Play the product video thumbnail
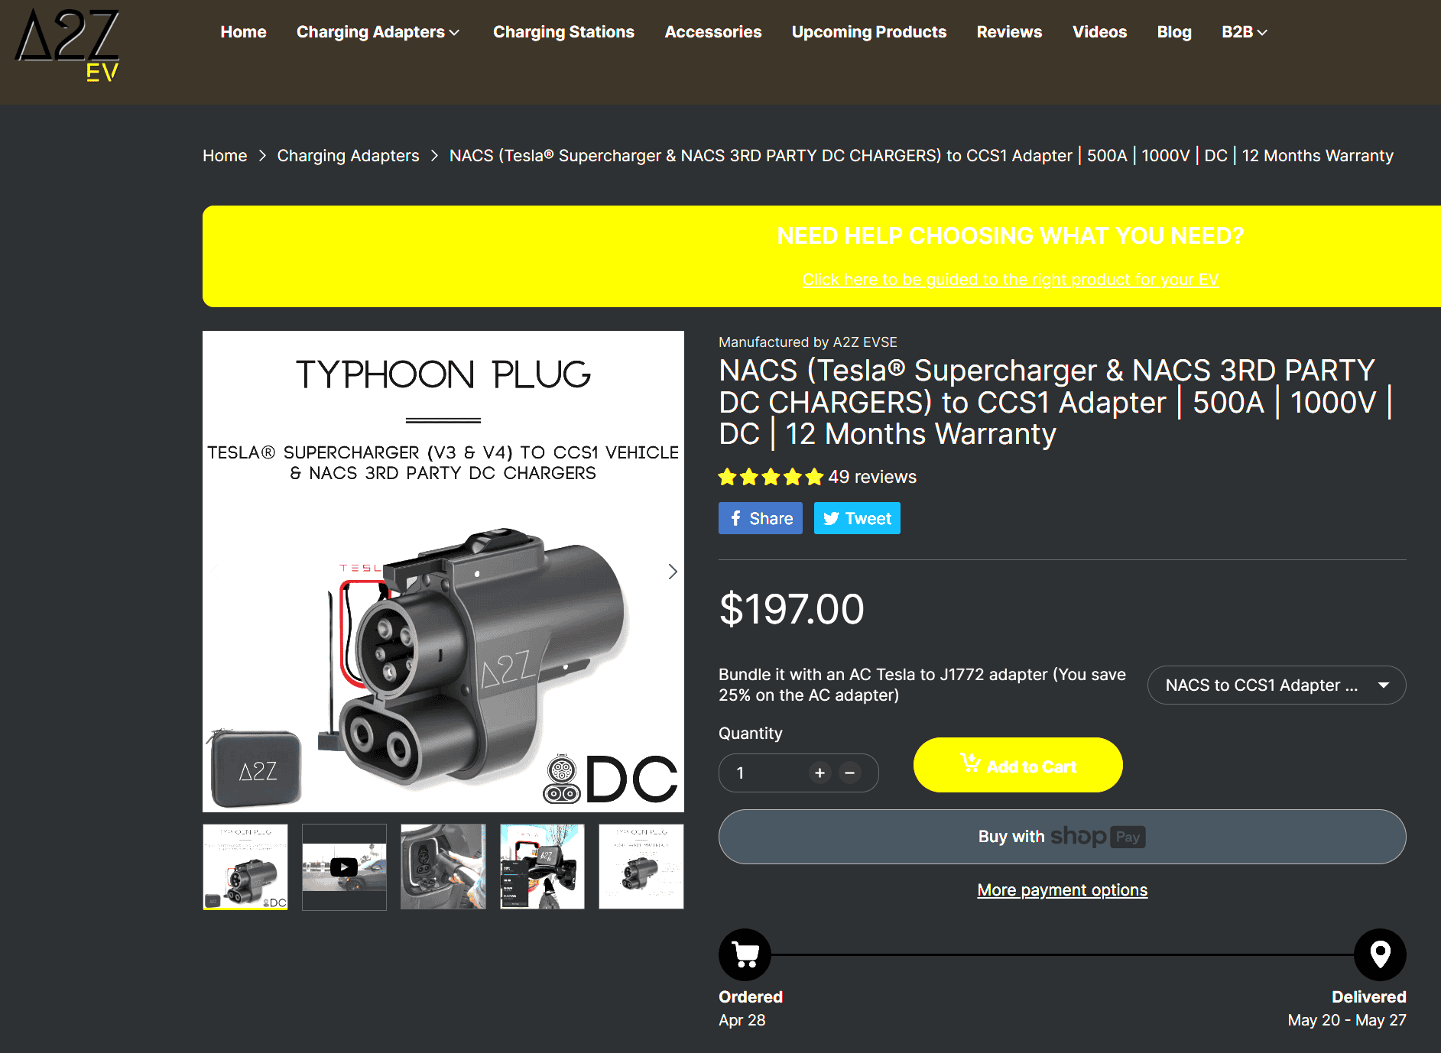 tap(344, 867)
